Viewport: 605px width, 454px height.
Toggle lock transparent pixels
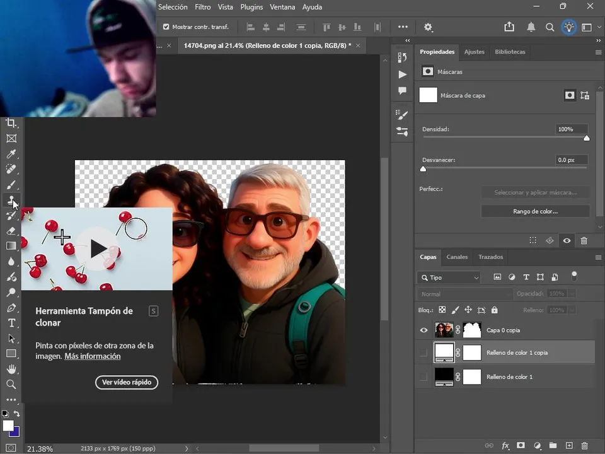pyautogui.click(x=442, y=310)
